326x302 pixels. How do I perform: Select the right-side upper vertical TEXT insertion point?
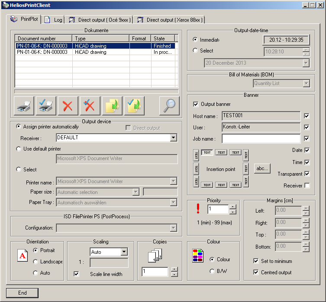pyautogui.click(x=246, y=155)
